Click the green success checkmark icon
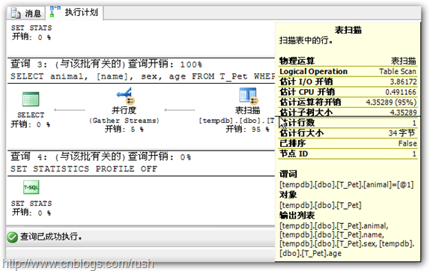This screenshot has height=271, width=430. point(12,237)
